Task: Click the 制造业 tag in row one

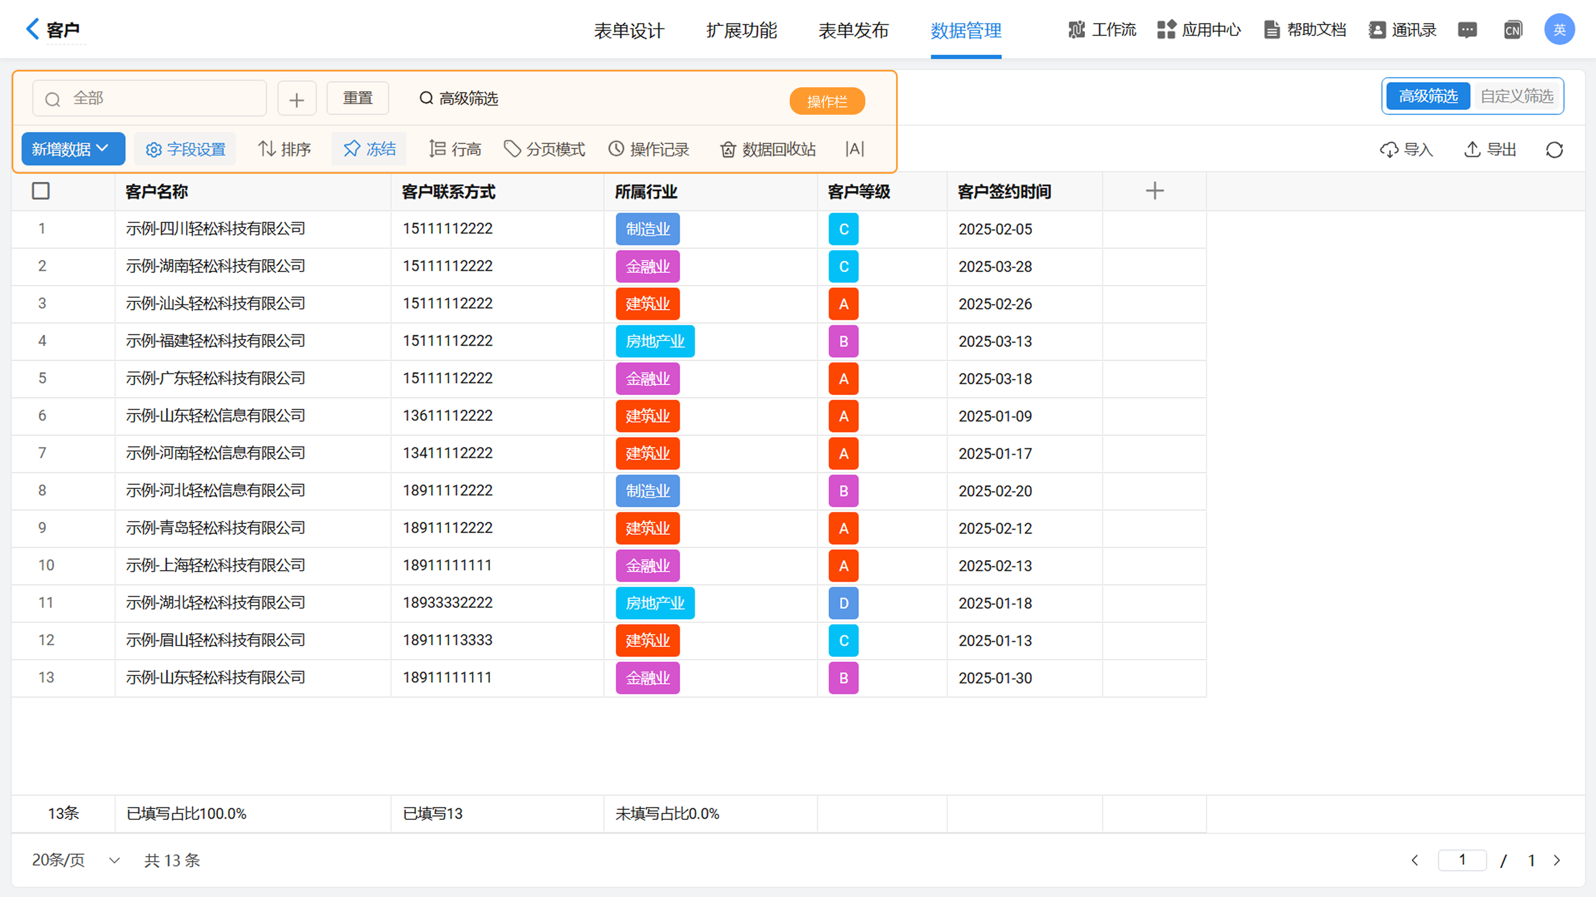Action: (647, 229)
